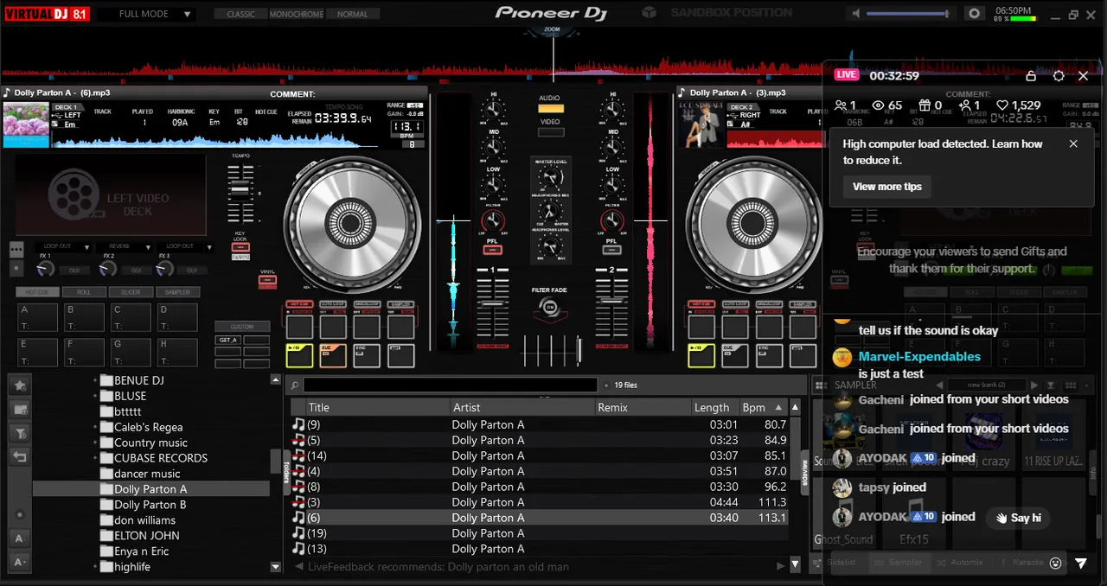Image resolution: width=1107 pixels, height=586 pixels.
Task: Click the CUSTOM button above GET_A
Action: click(242, 327)
